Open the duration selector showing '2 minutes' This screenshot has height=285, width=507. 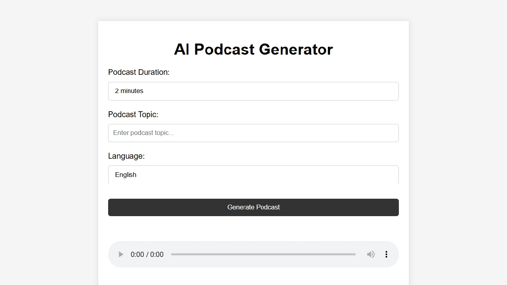click(x=253, y=91)
